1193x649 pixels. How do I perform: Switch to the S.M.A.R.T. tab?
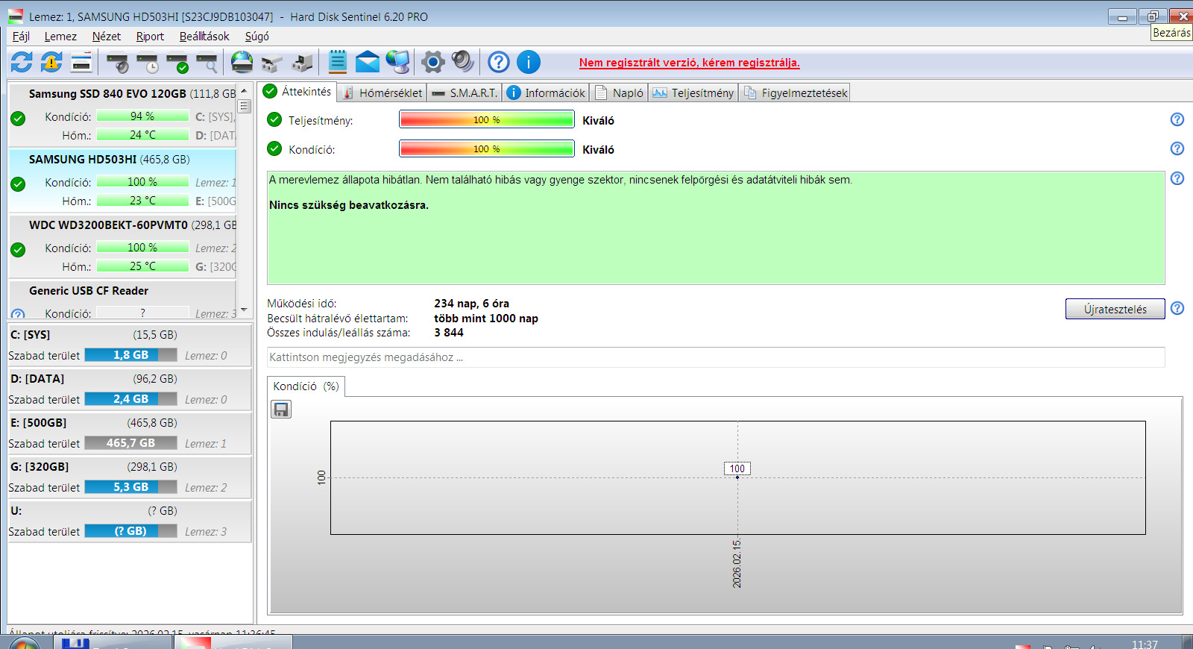(x=464, y=93)
